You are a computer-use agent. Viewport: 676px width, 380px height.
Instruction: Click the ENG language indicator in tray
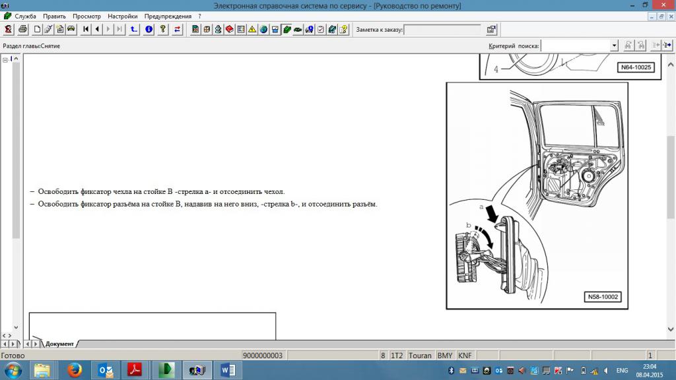tap(622, 371)
